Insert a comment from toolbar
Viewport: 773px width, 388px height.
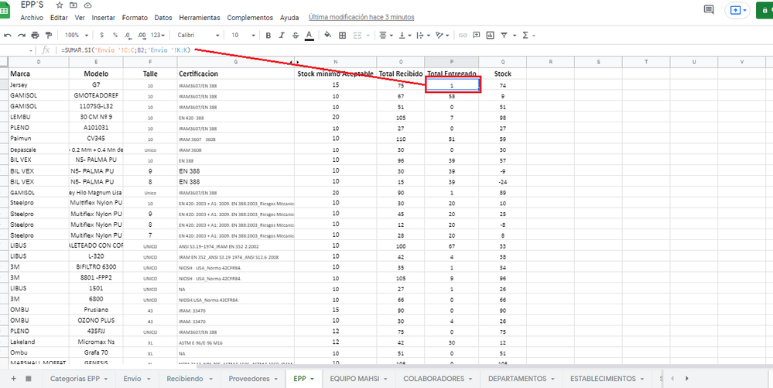tap(476, 35)
